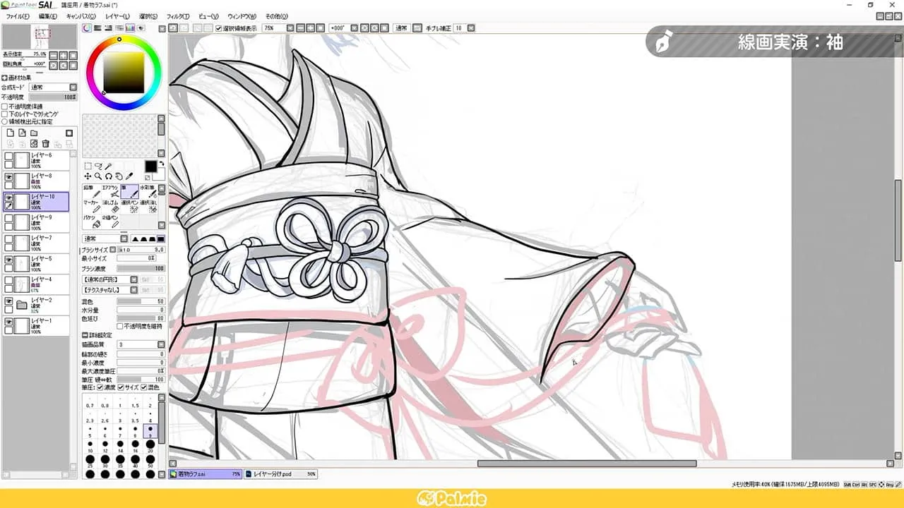This screenshot has width=904, height=508.
Task: Select the Airbrush (エアブラシ) tool
Action: click(110, 191)
